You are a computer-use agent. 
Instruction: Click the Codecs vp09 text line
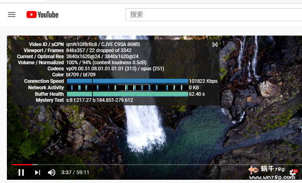point(115,69)
